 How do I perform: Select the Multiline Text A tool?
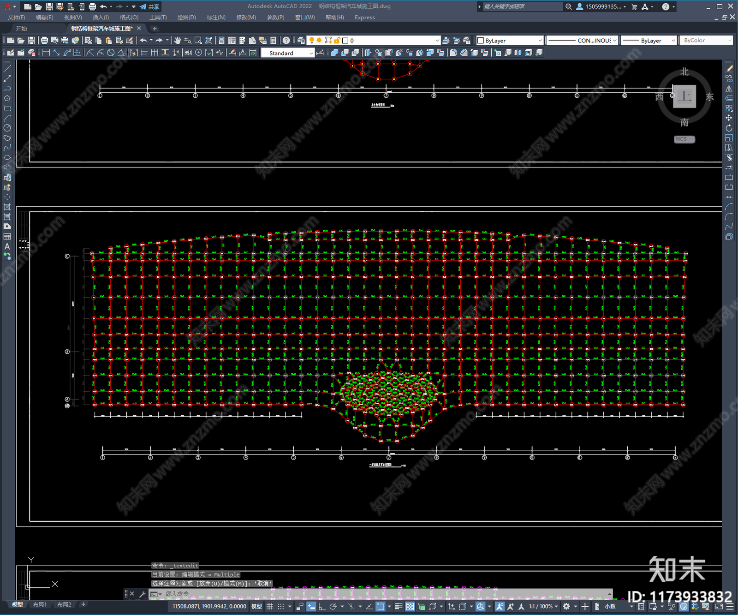pyautogui.click(x=7, y=246)
